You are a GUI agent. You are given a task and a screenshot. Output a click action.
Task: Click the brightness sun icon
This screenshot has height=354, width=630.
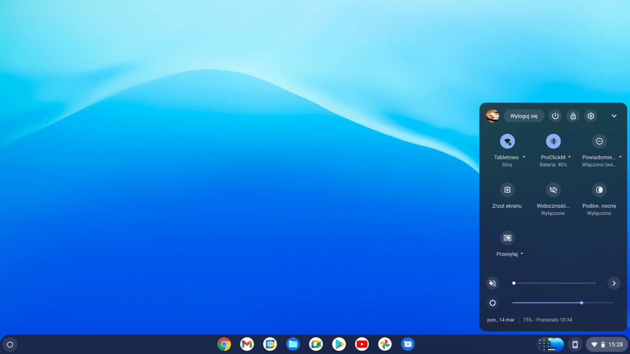coord(493,303)
